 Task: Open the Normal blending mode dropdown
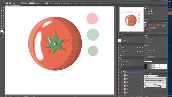pos(121,37)
